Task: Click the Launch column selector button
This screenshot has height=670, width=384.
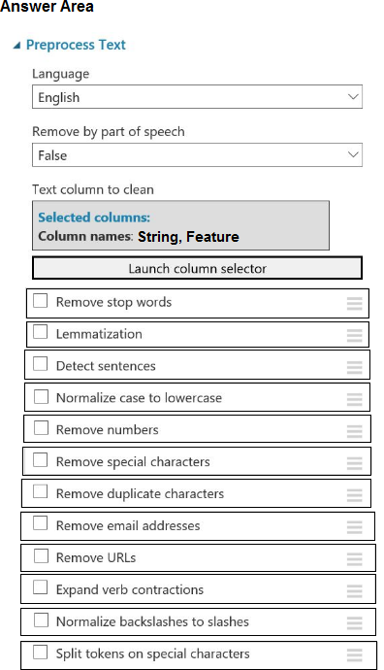Action: (x=197, y=268)
